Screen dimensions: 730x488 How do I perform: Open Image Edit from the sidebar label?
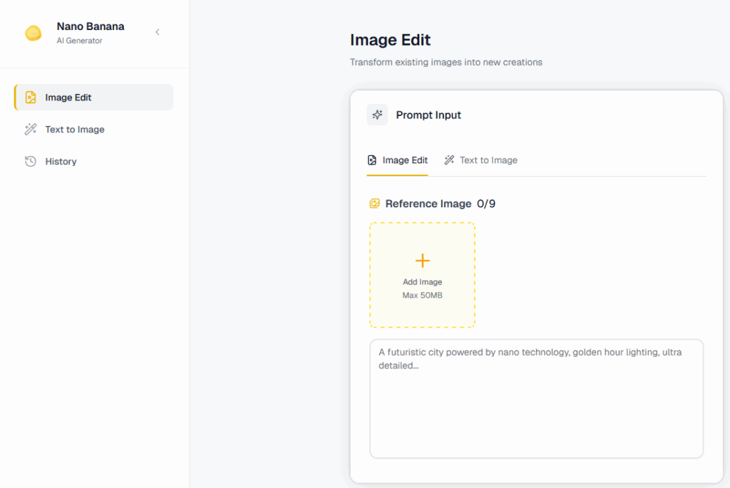68,98
